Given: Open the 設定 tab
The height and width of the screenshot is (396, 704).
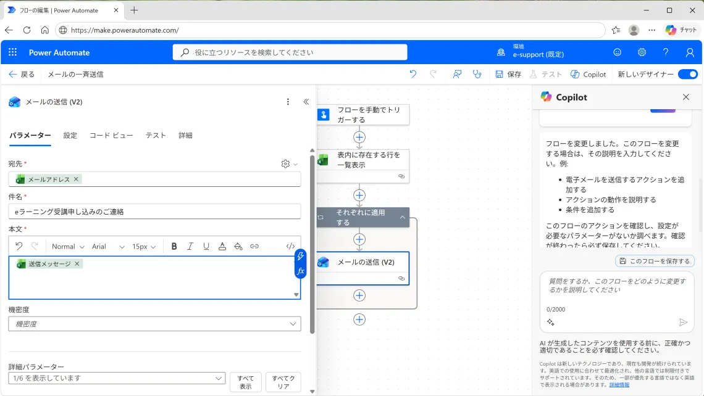Looking at the screenshot, I should [69, 135].
